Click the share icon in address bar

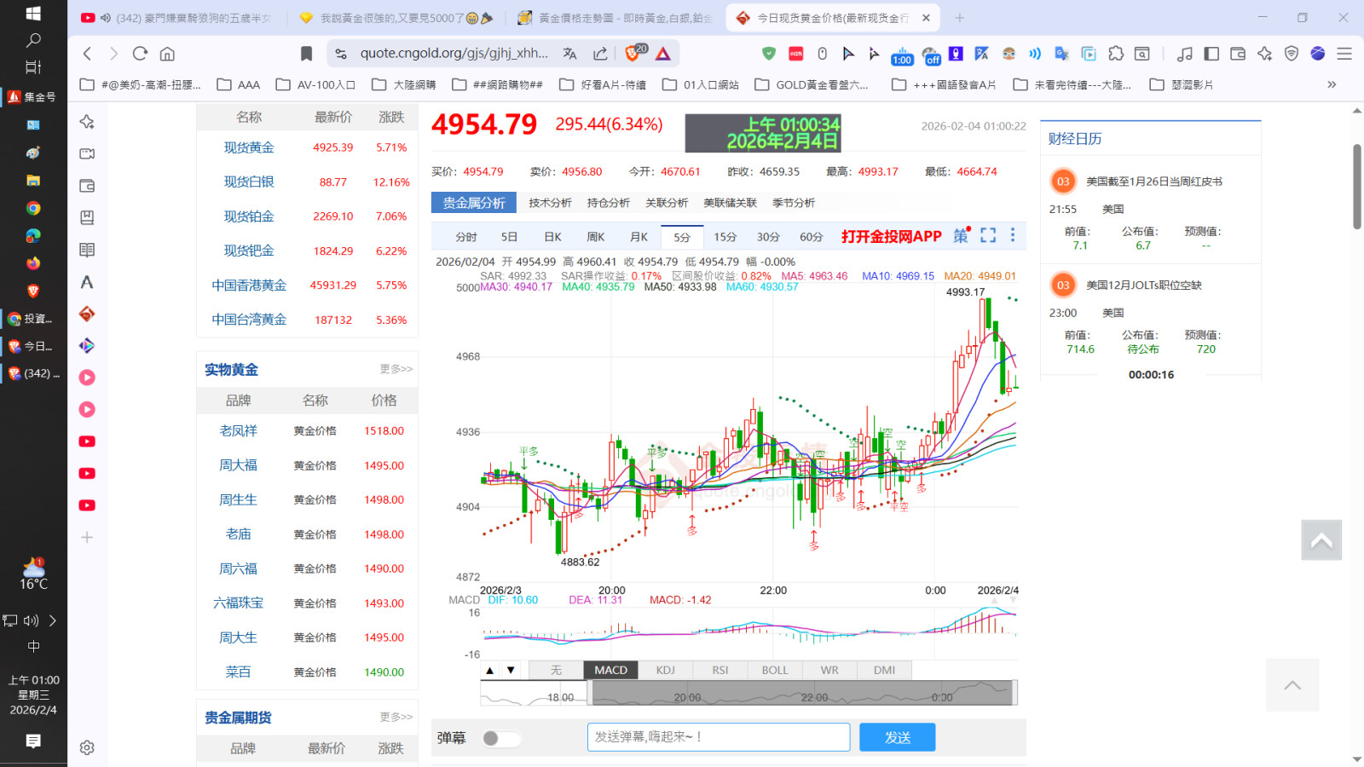click(x=600, y=54)
